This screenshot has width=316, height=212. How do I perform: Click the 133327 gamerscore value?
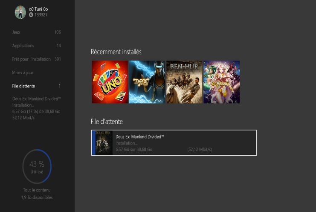pyautogui.click(x=41, y=15)
